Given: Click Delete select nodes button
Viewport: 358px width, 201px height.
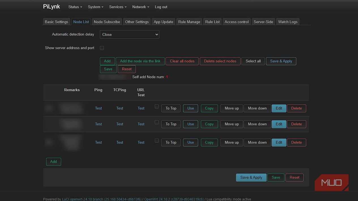Looking at the screenshot, I should coord(220,61).
